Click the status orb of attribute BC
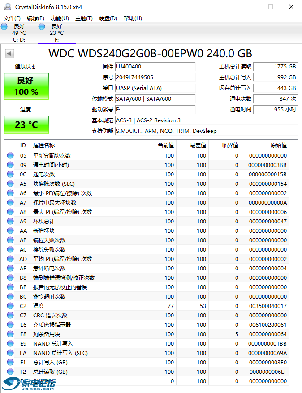The width and height of the screenshot is (302, 393). point(10,296)
